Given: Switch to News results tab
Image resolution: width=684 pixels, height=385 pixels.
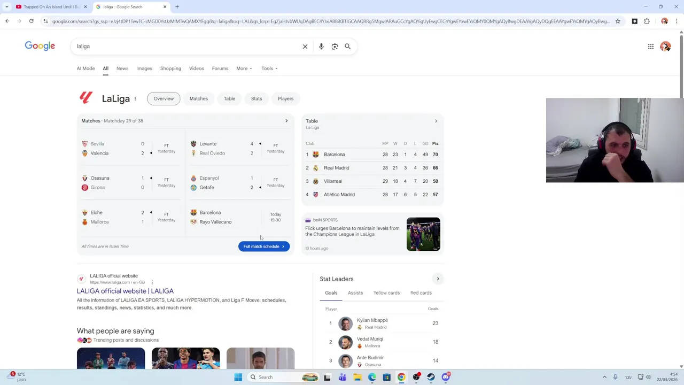Looking at the screenshot, I should click(x=122, y=68).
